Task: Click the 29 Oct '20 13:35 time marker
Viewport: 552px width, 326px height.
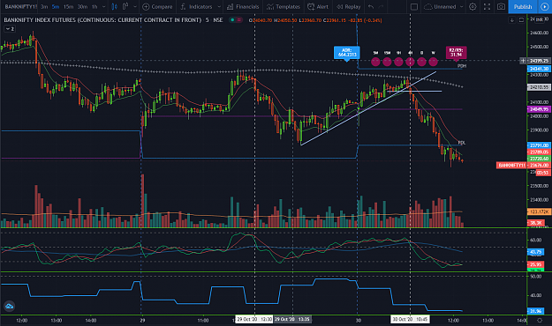Action: point(292,319)
